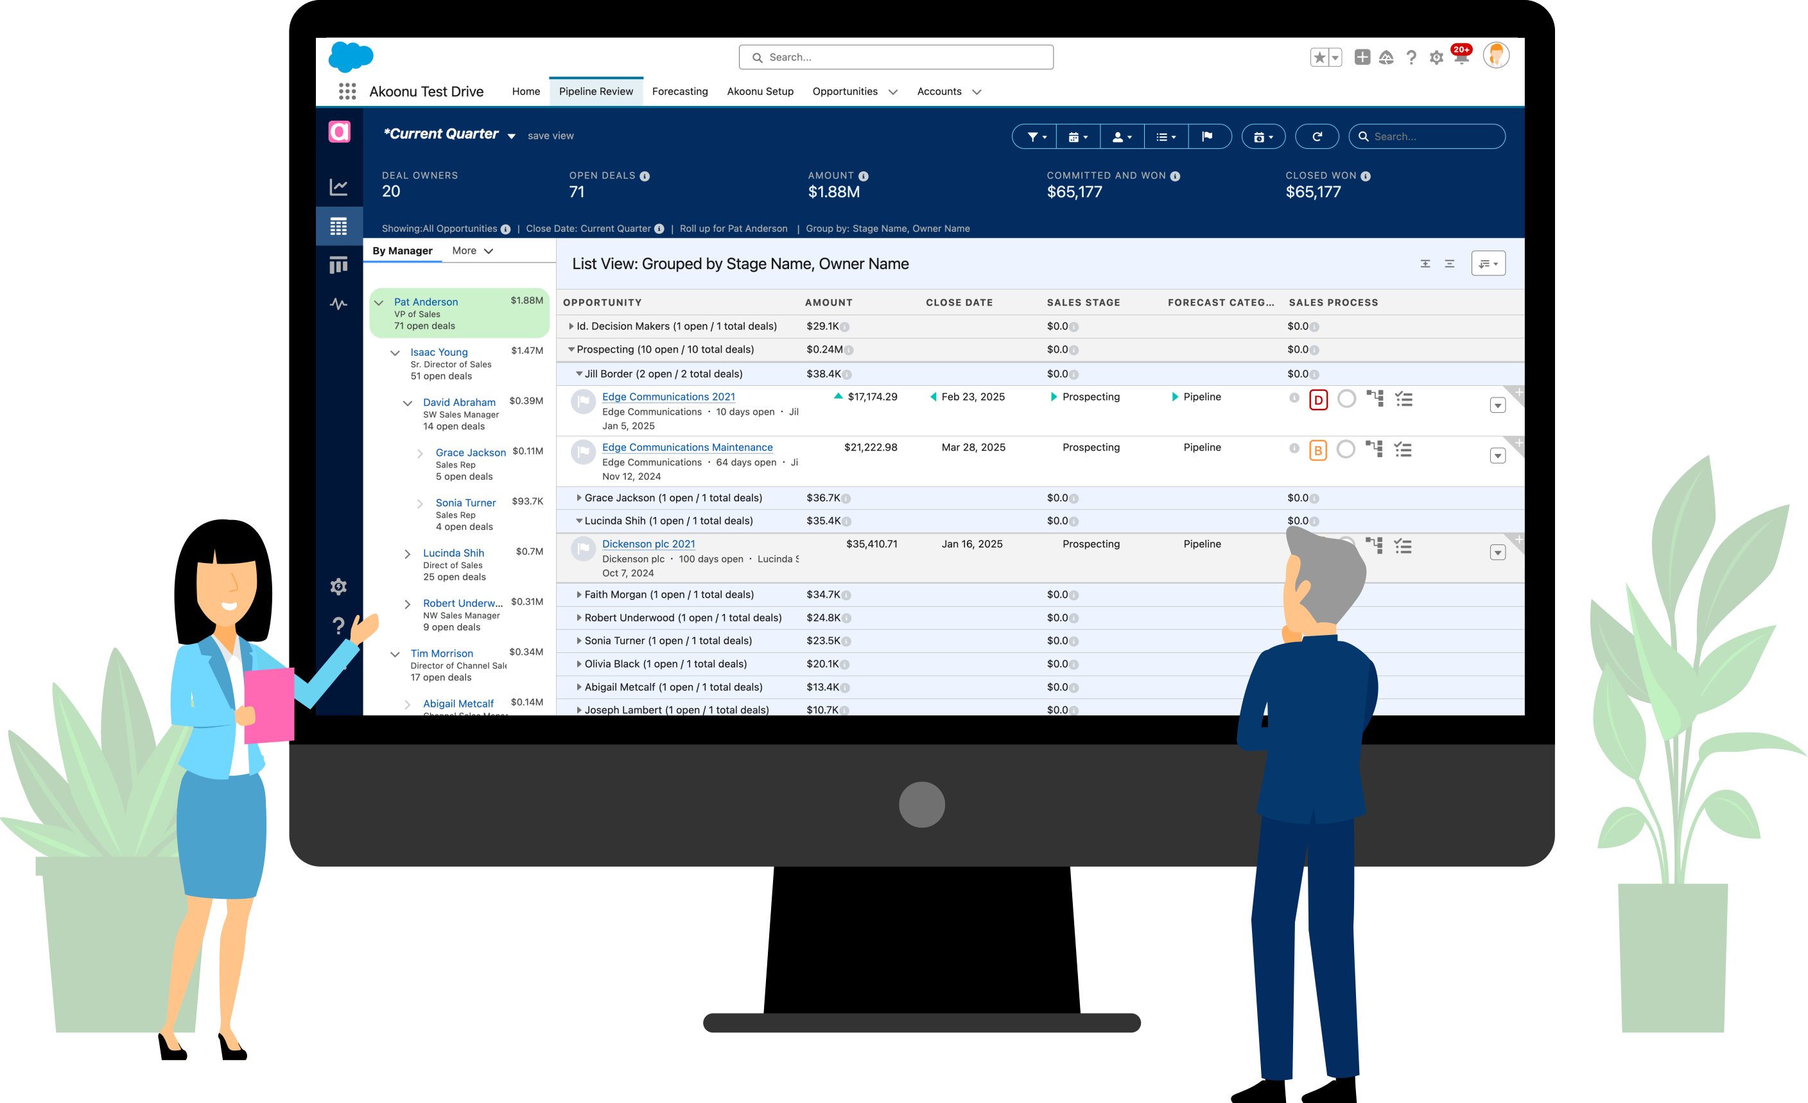This screenshot has height=1103, width=1808.
Task: Switch to the Forecasting tab
Action: 679,92
